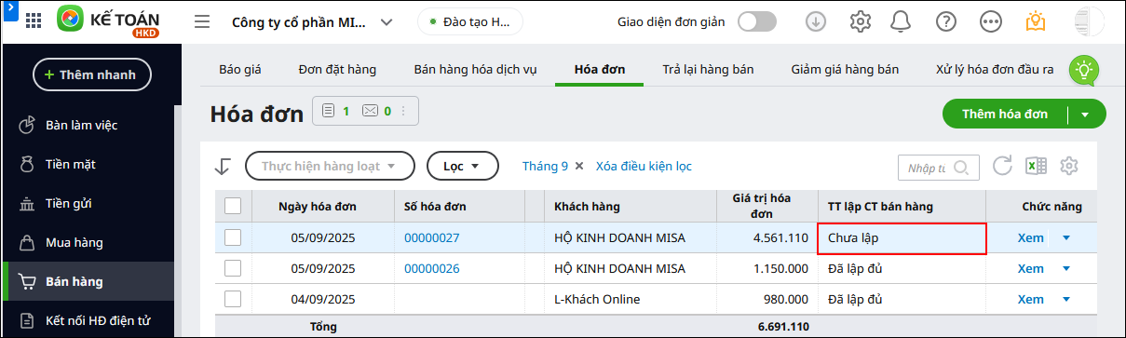Open the chat bubble more options icon
Viewport: 1126px width, 338px height.
[992, 21]
